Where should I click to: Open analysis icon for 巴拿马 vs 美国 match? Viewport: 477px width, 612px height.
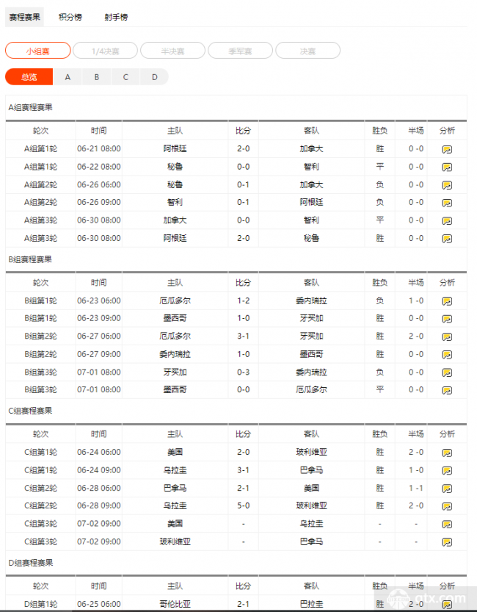[x=447, y=489]
